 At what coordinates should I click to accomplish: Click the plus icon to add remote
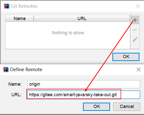(135, 20)
